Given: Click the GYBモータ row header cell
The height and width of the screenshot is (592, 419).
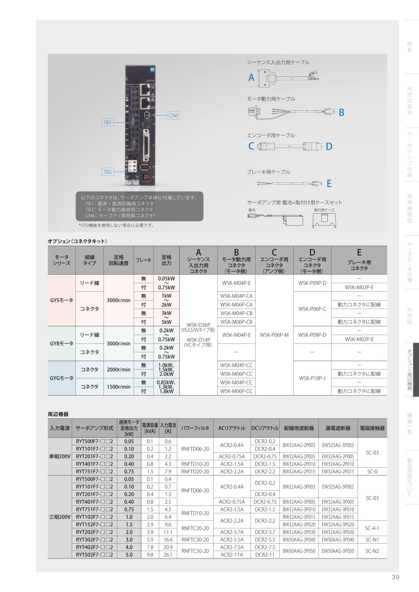Looking at the screenshot, I should [61, 343].
